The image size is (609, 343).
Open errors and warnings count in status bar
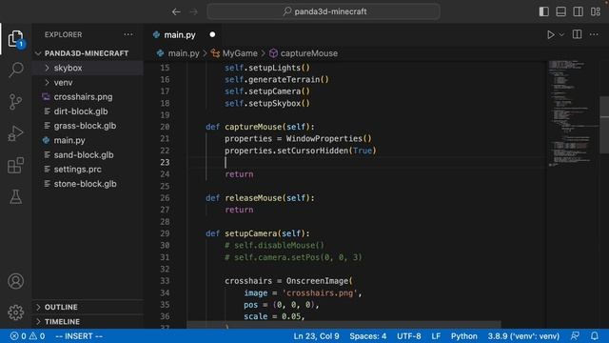pos(28,336)
